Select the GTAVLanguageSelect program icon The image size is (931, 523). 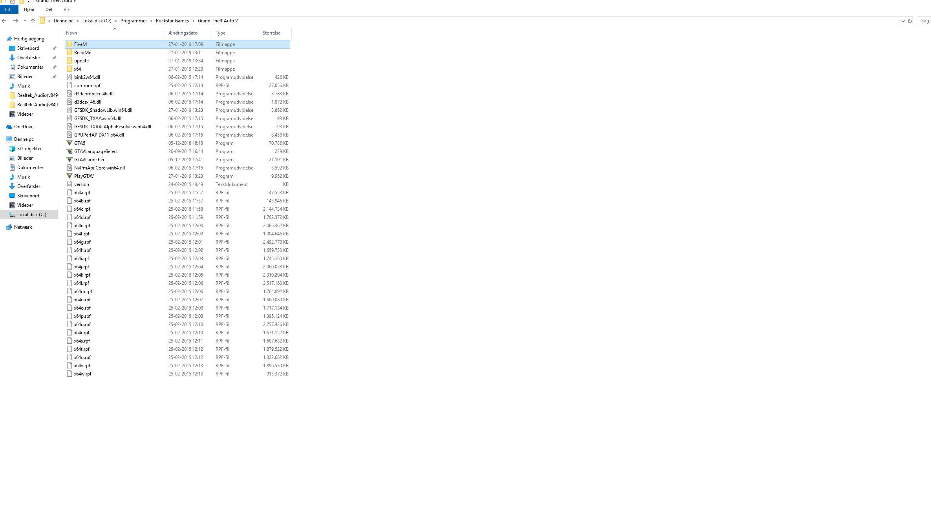(x=70, y=151)
